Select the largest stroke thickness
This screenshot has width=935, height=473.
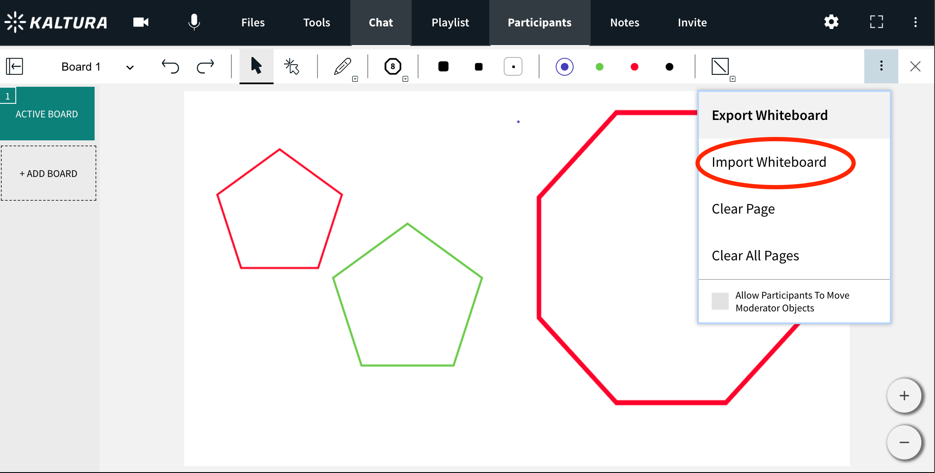443,67
